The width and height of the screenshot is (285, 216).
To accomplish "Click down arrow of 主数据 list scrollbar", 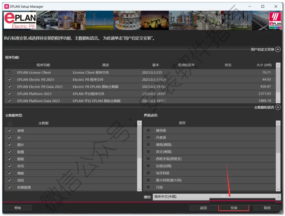I will pos(139,189).
